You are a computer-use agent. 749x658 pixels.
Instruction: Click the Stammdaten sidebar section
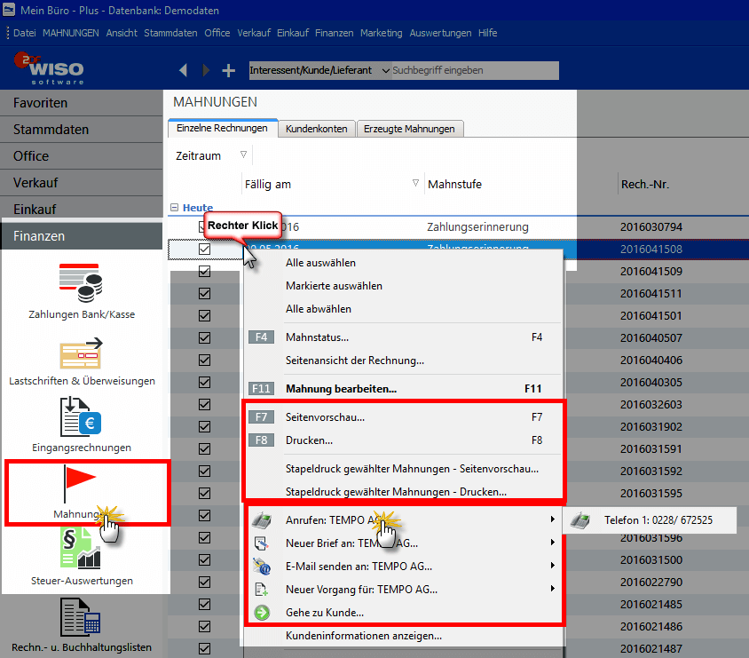(x=51, y=130)
